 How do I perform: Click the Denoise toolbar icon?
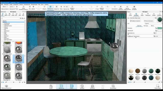[x=33, y=8]
